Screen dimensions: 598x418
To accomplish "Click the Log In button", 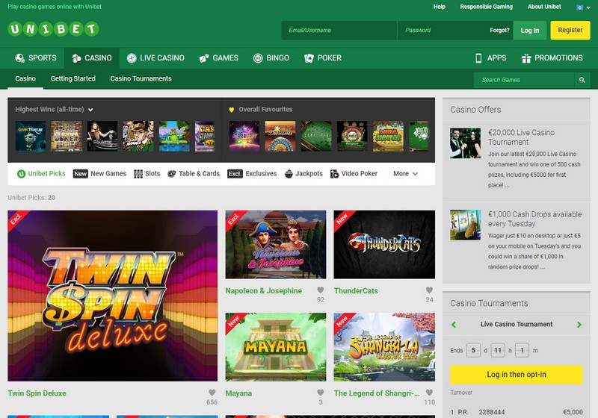I will click(530, 31).
